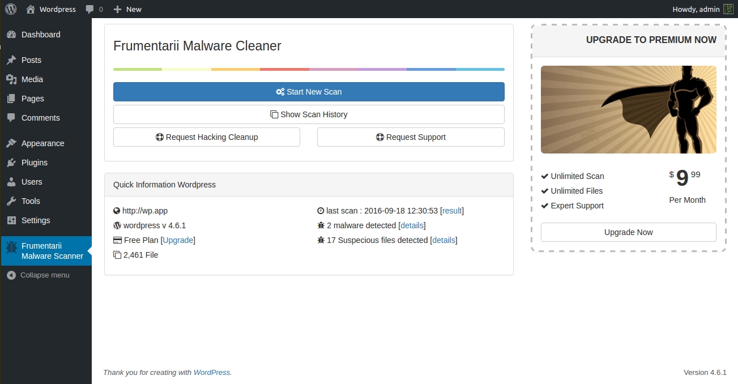The width and height of the screenshot is (738, 384).
Task: Click the superhero premium banner image
Action: tap(628, 109)
